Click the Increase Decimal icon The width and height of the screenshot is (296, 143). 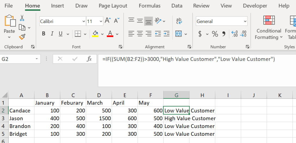pyautogui.click(x=235, y=34)
